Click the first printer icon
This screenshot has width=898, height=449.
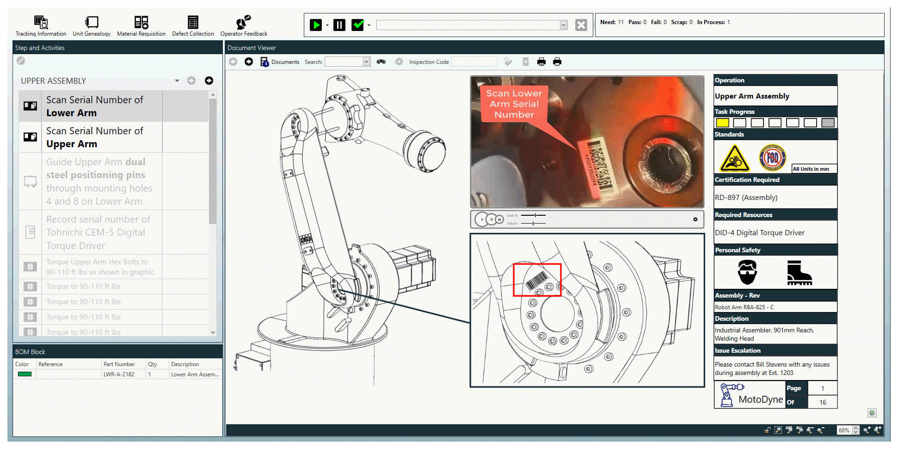pyautogui.click(x=541, y=62)
